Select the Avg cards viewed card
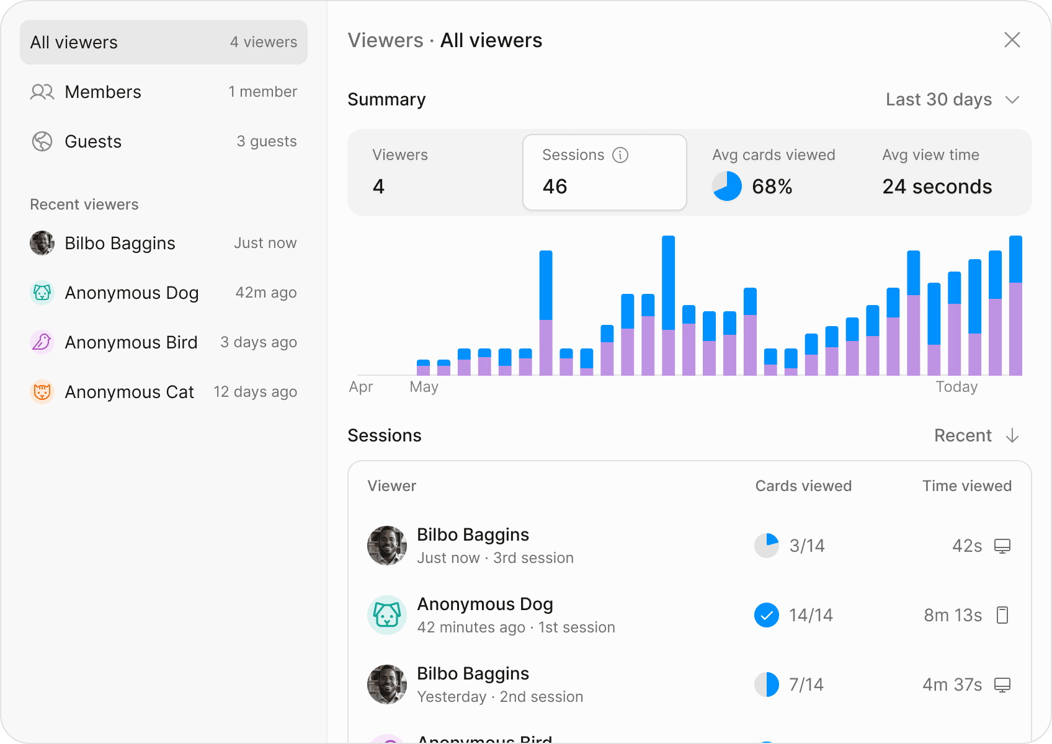Screen dimensions: 1052x744 (774, 172)
